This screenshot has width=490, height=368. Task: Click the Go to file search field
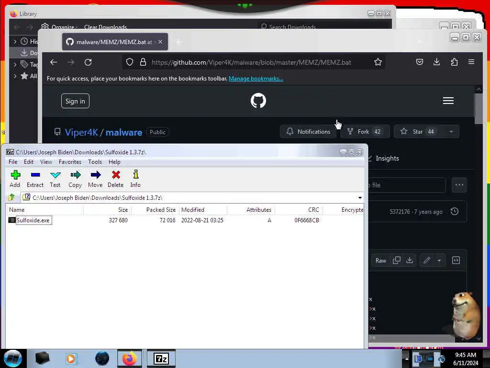[407, 185]
